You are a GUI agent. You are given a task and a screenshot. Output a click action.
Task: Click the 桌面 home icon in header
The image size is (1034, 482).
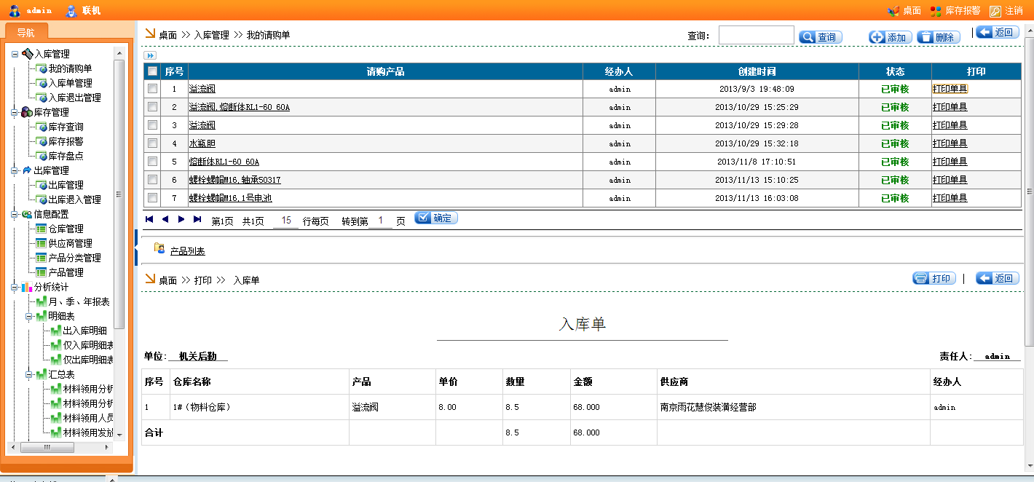coord(893,11)
